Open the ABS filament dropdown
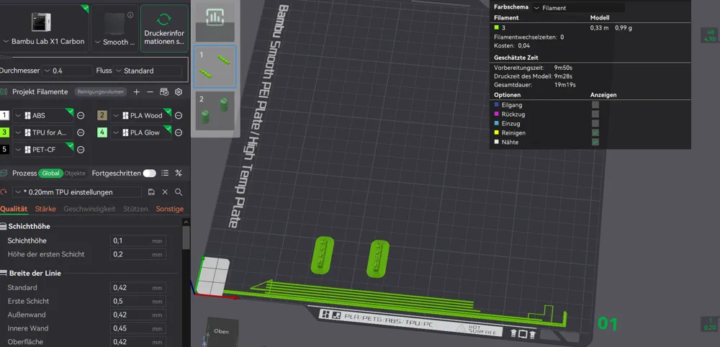This screenshot has width=720, height=347. 43,116
